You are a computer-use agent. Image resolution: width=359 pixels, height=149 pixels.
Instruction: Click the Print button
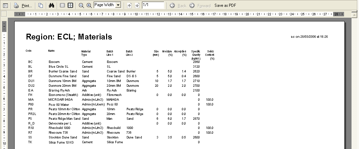click(23, 5)
